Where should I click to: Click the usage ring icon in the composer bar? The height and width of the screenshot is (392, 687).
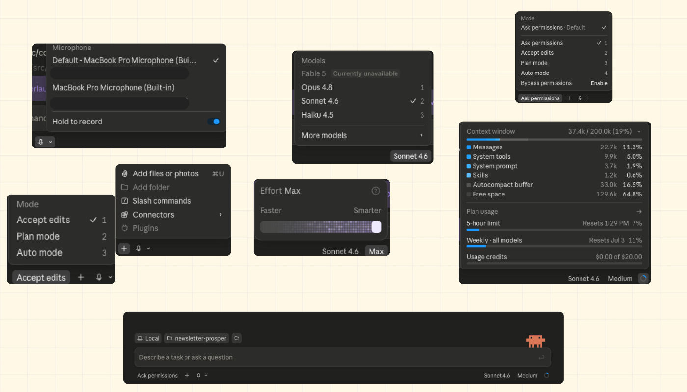547,376
